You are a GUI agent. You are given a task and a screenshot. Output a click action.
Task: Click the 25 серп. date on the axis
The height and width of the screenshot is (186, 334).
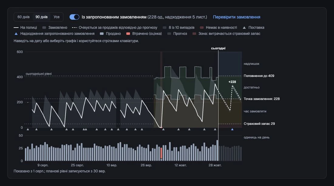pos(77,165)
